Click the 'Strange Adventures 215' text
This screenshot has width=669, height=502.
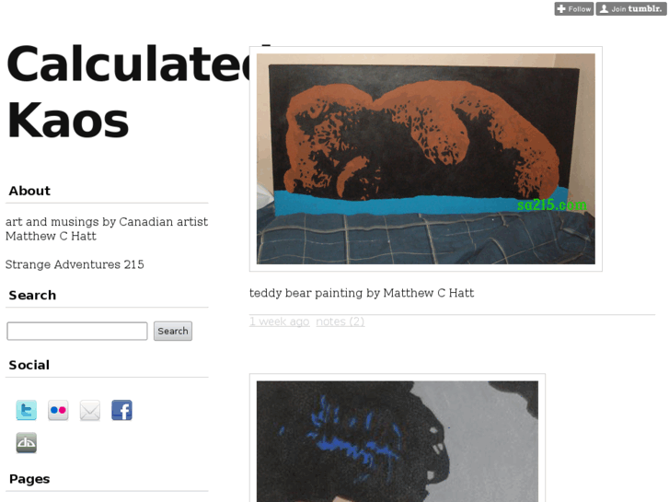pyautogui.click(x=75, y=264)
